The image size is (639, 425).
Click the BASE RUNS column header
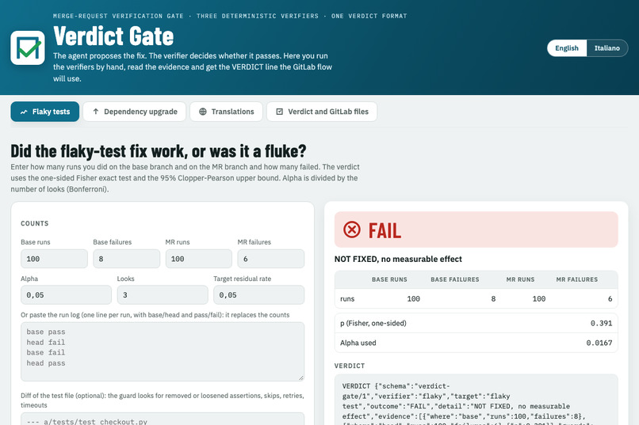tap(389, 279)
